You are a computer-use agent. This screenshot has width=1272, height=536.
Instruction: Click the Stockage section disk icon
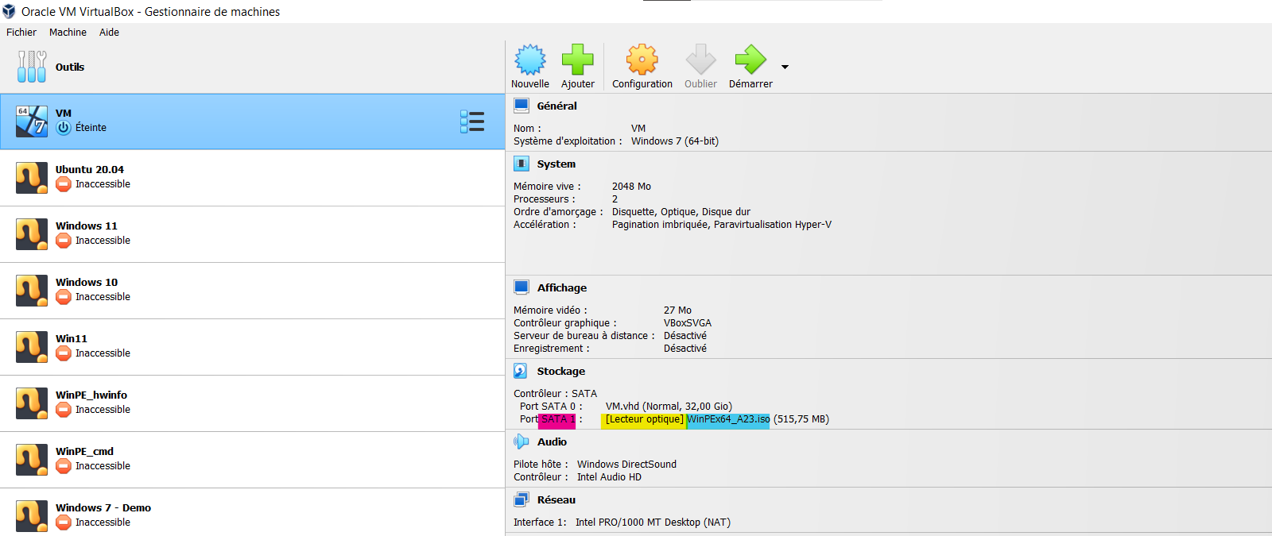(x=521, y=371)
